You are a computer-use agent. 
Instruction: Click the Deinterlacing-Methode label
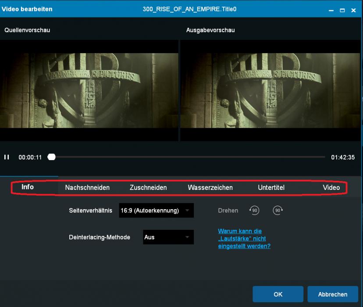point(100,237)
